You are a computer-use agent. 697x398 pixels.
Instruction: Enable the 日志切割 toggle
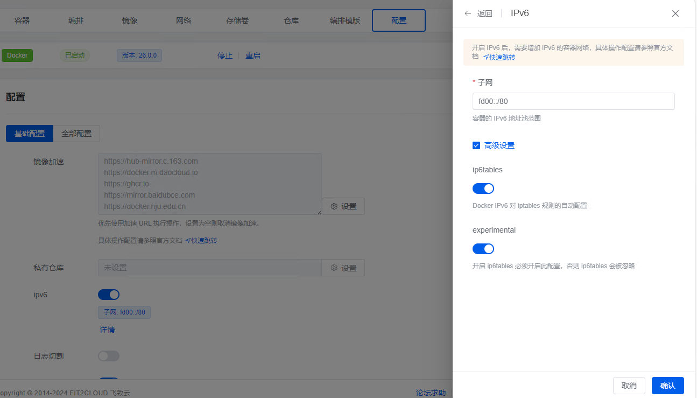point(109,356)
